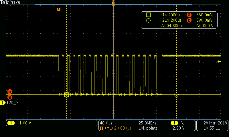Viewport: 229px width, 137px height.
Task: Click trigger source channel 1 badge
Action: [x=174, y=123]
